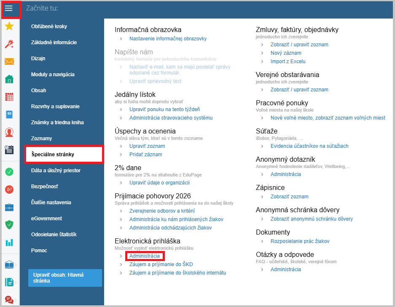Open Rozvrhy a suplovanie menu item
The height and width of the screenshot is (307, 395).
click(x=55, y=107)
